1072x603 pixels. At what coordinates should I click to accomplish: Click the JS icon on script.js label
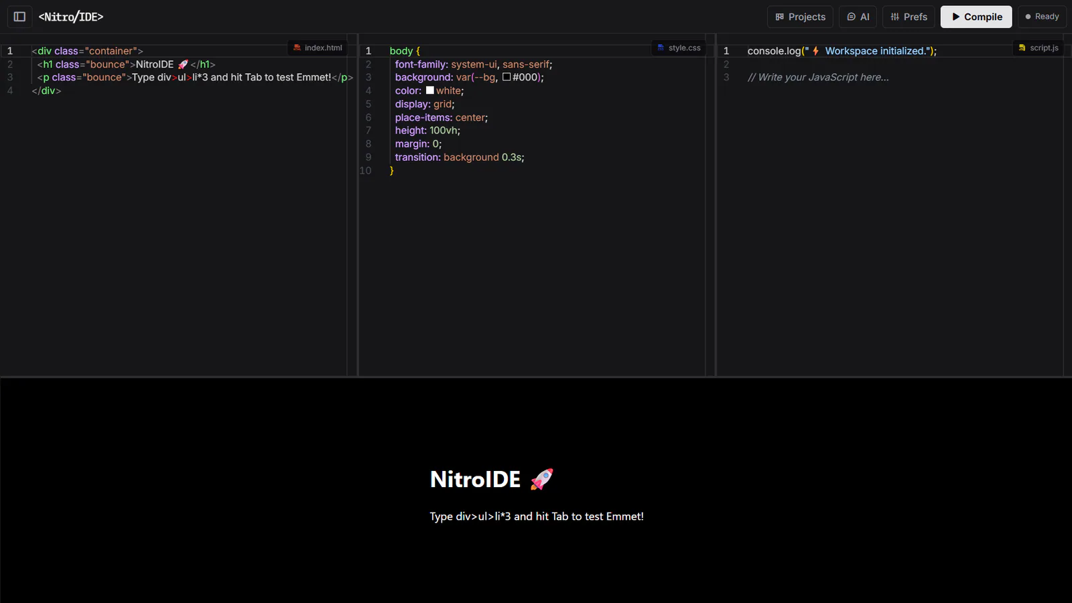(x=1022, y=48)
